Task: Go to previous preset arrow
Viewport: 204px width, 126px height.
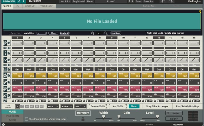Action: 129,1
